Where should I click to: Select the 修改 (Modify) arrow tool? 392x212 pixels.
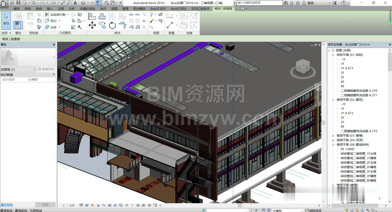click(6, 20)
